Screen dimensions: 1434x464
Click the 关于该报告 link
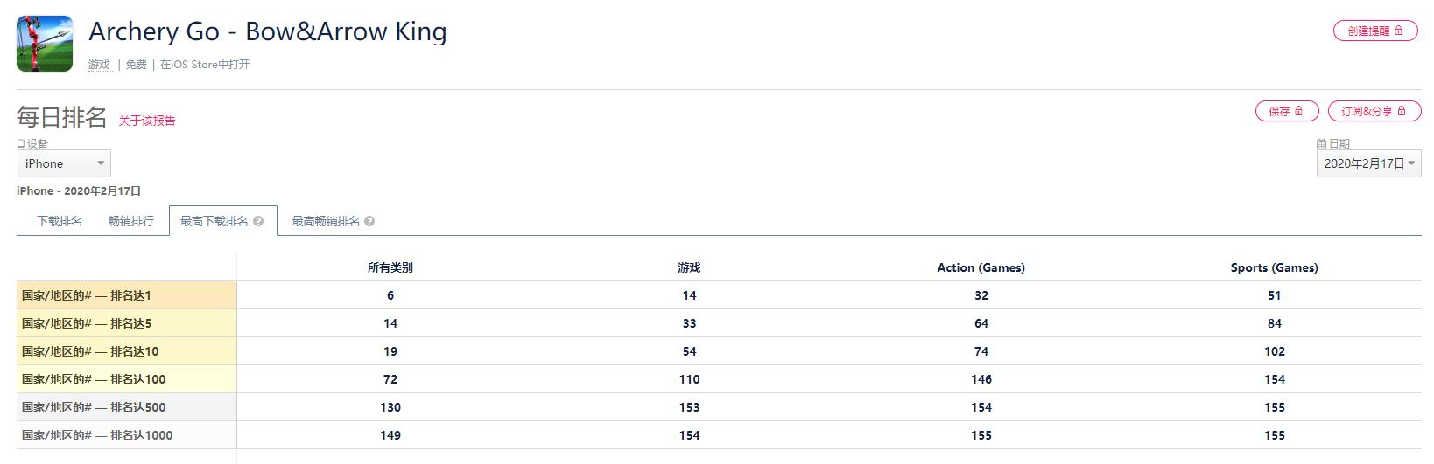(x=147, y=121)
